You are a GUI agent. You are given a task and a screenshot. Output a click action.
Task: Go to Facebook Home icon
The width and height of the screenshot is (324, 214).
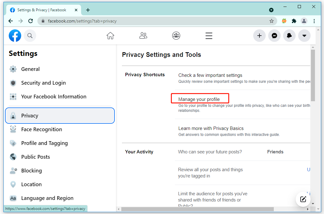[x=110, y=36]
